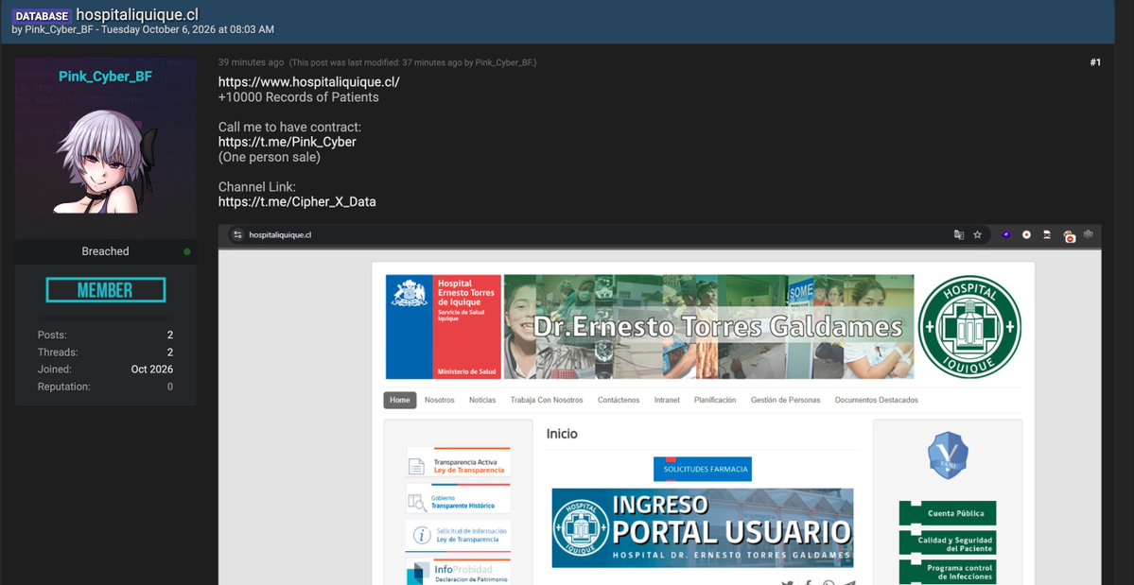The image size is (1134, 585).
Task: Bookmark the page with the star icon
Action: click(x=977, y=234)
